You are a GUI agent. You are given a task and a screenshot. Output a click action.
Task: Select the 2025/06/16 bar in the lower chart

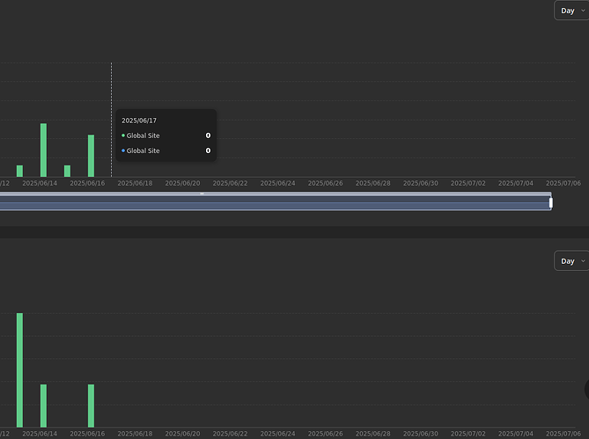91,406
